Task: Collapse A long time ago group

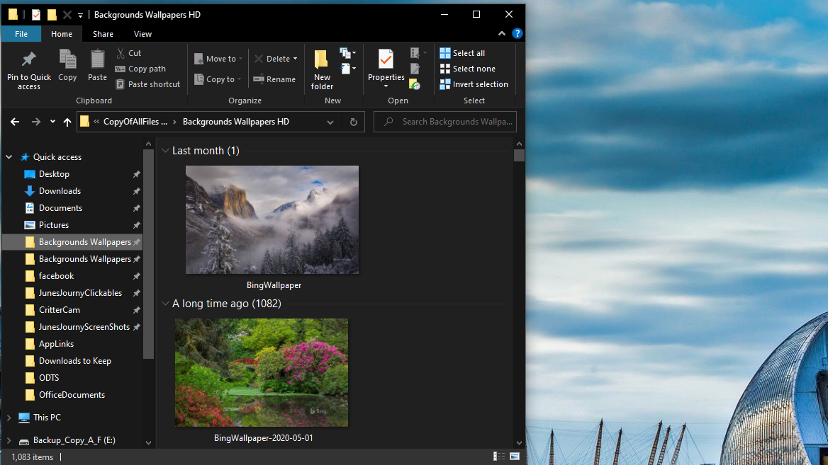Action: point(165,304)
